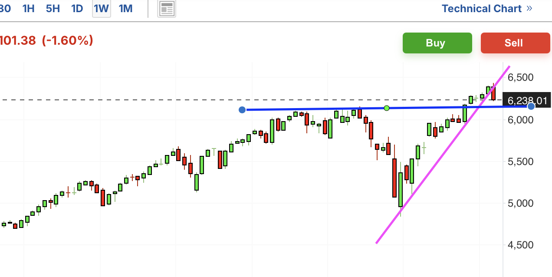Click the 6,238.01 current price label
The image size is (552, 277).
pyautogui.click(x=527, y=101)
